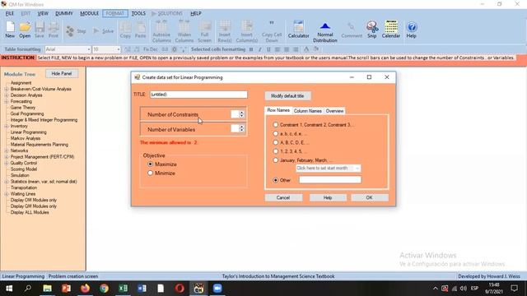Toggle underline in selected cells formatting

tap(268, 49)
